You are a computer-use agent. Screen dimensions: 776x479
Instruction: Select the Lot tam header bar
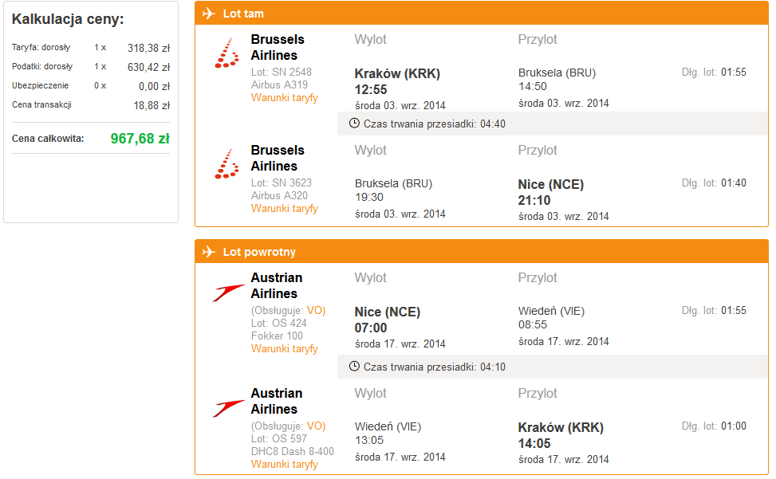point(482,14)
